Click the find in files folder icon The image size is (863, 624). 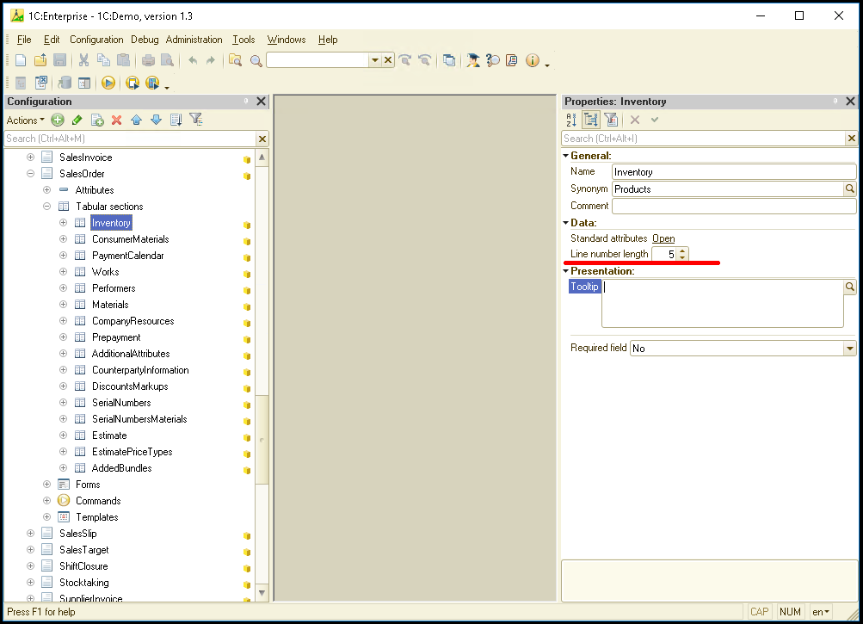click(x=235, y=60)
